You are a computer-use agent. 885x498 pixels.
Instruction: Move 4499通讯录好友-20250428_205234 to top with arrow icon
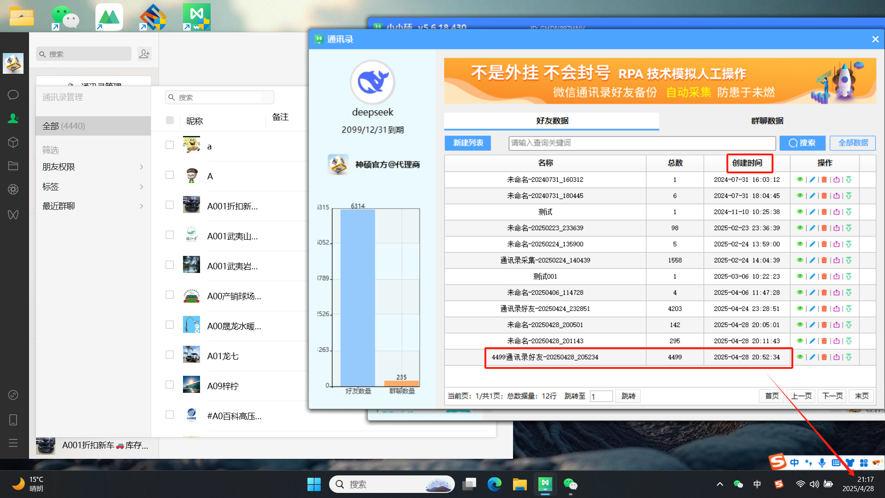coord(849,357)
